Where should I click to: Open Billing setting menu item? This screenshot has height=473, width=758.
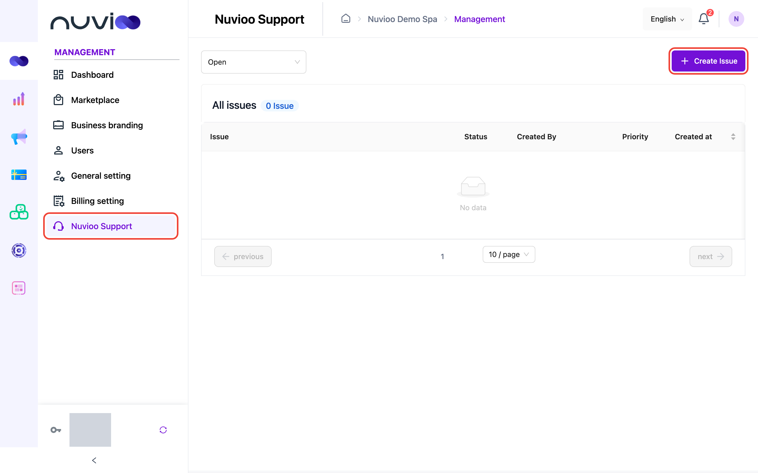pyautogui.click(x=111, y=201)
